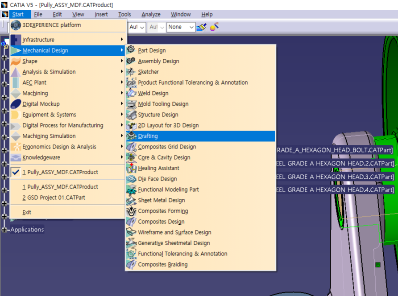This screenshot has height=296, width=398.
Task: Open the View menu
Action: [x=78, y=14]
